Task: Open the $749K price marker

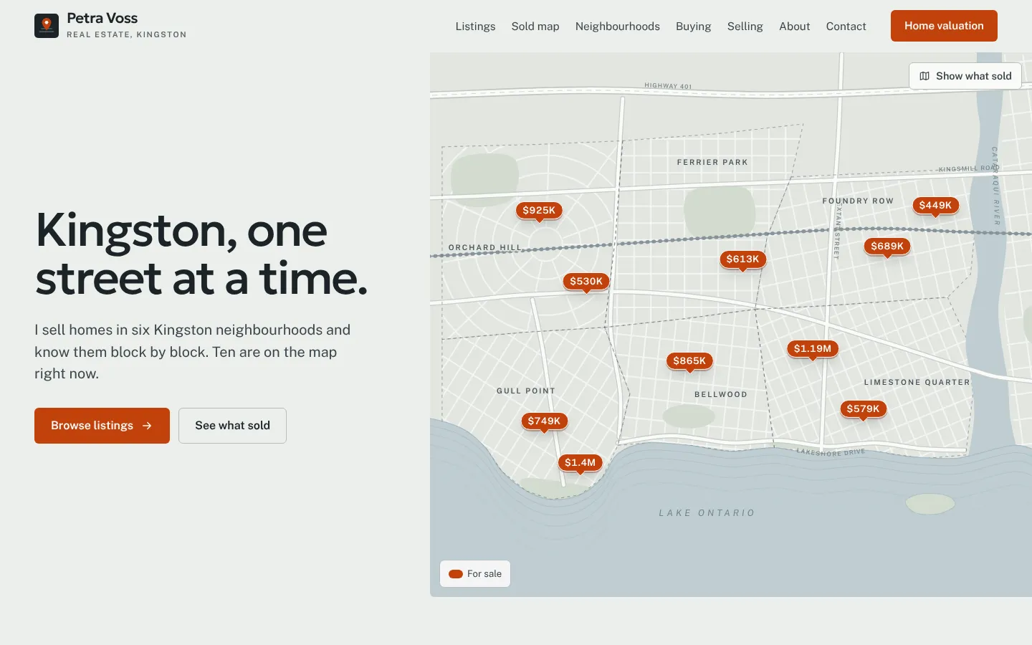Action: 544,421
